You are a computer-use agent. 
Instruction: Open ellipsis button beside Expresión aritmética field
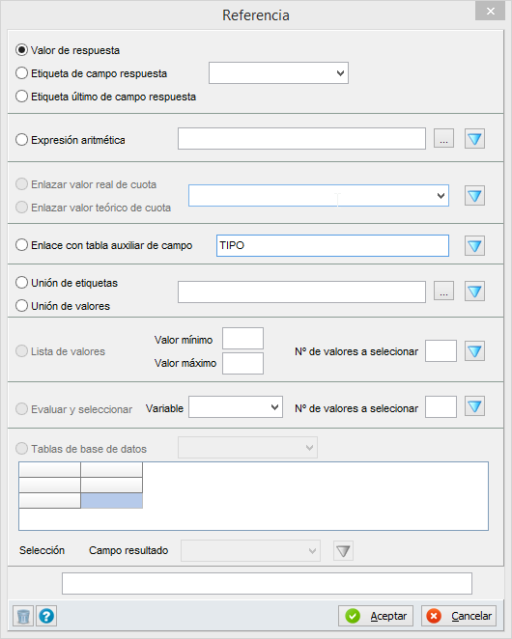443,139
